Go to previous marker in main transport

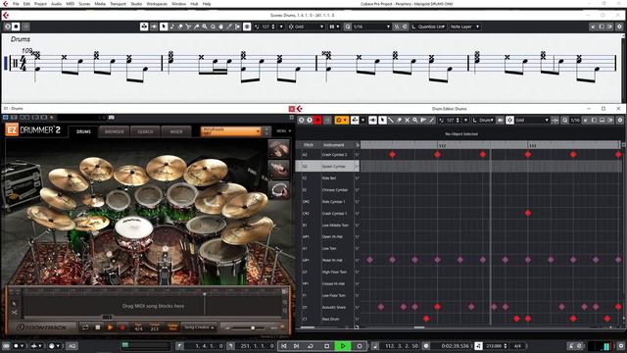tap(283, 346)
